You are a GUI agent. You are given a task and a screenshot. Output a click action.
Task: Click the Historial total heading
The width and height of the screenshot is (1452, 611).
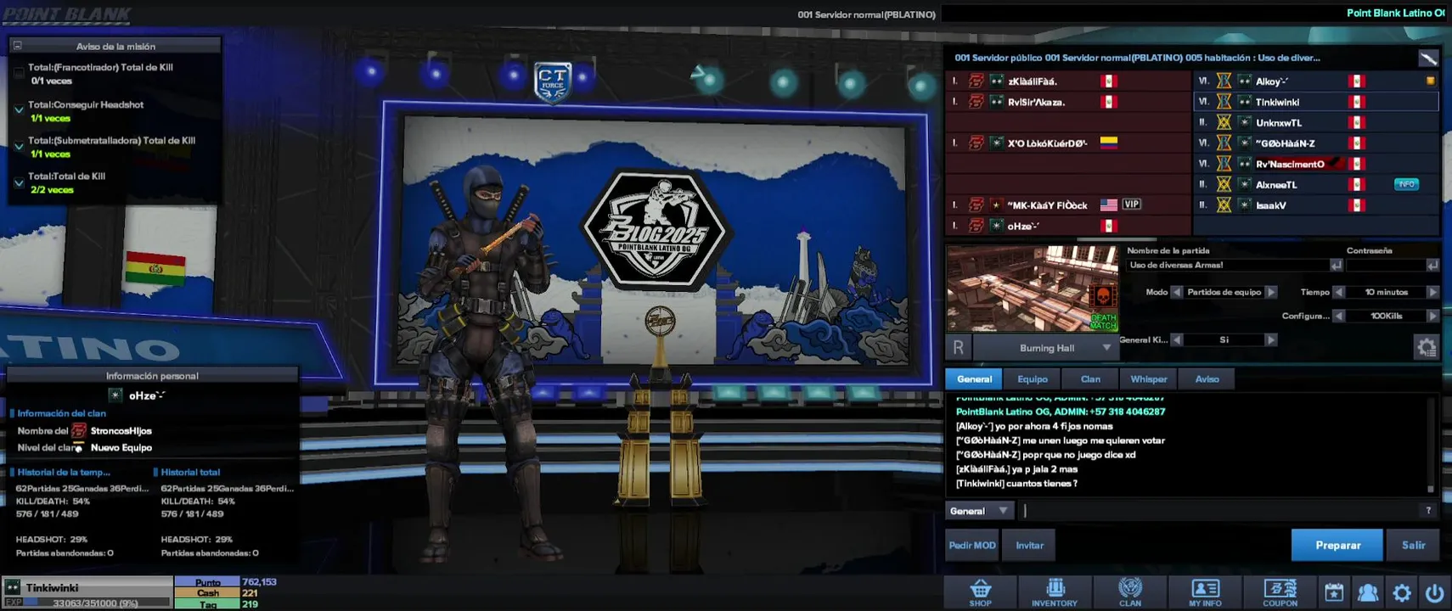coord(190,472)
